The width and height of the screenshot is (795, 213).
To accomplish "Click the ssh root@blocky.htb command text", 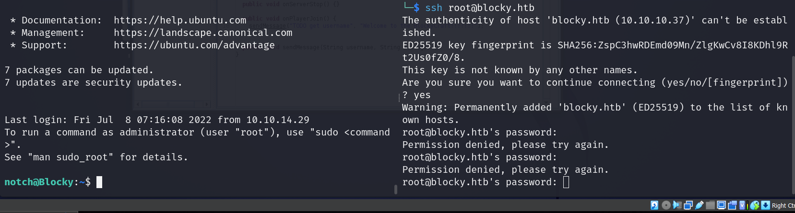I will tap(480, 8).
